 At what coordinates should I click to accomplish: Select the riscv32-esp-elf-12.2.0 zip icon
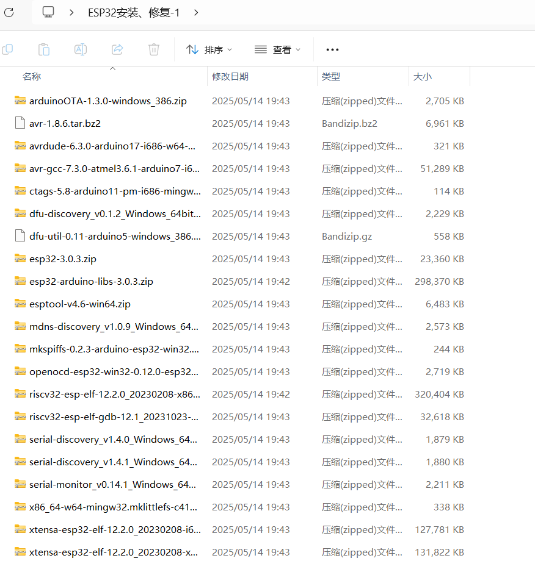20,394
